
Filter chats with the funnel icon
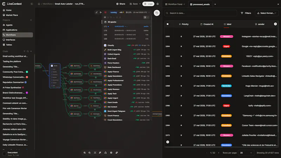point(24,51)
